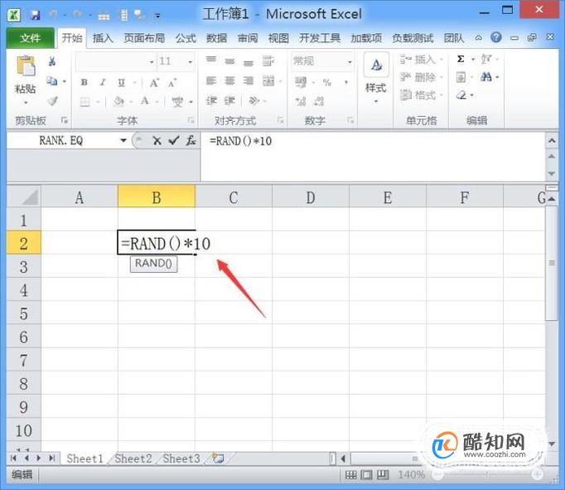Screen dimensions: 565x490
Task: Click the Wrap Text icon
Action: (268, 61)
